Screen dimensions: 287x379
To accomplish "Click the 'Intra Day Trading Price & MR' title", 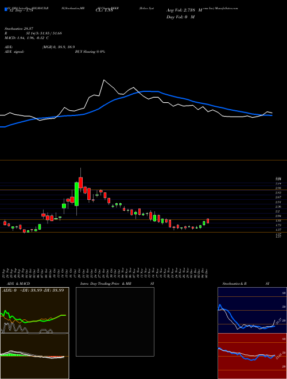I will (x=106, y=284).
